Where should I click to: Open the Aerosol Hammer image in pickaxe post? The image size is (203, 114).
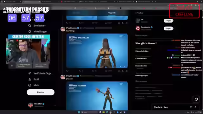click(x=97, y=96)
